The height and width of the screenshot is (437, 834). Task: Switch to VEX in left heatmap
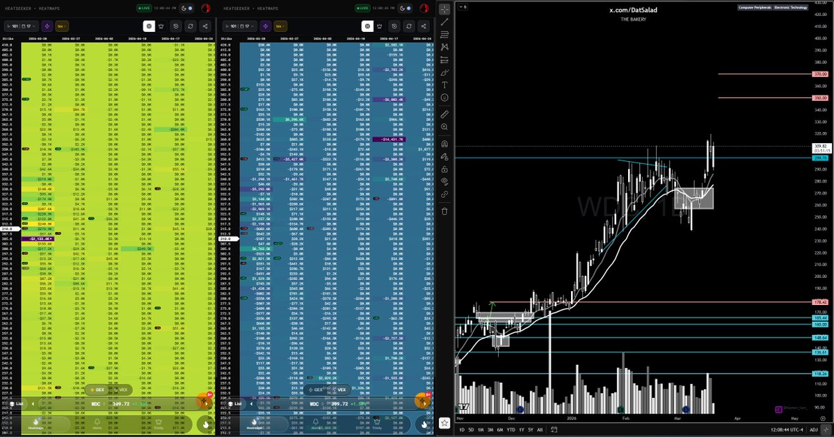(121, 390)
